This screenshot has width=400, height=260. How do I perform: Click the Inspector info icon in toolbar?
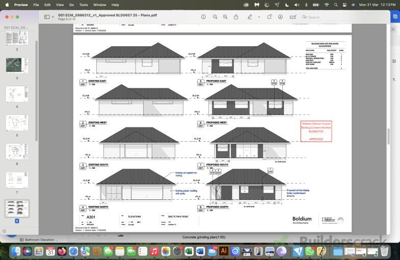coord(203,17)
